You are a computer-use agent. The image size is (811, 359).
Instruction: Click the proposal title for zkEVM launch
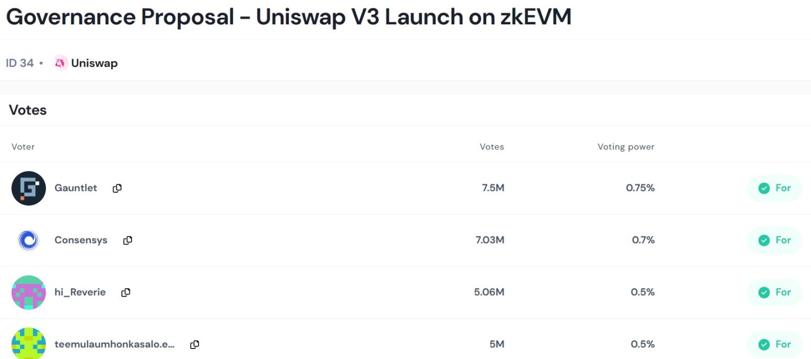click(288, 16)
